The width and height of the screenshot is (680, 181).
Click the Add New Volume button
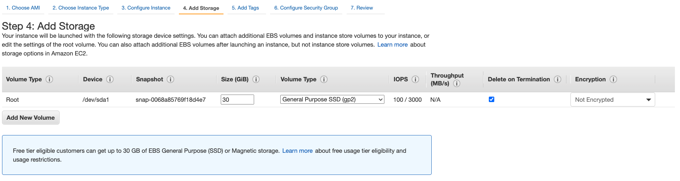tap(31, 118)
